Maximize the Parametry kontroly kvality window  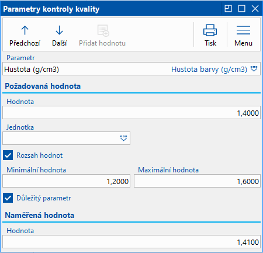241,9
